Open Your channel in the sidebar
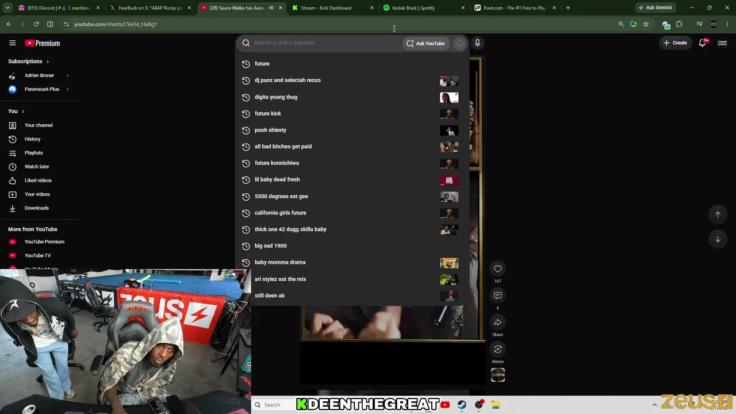736x414 pixels. (40, 125)
